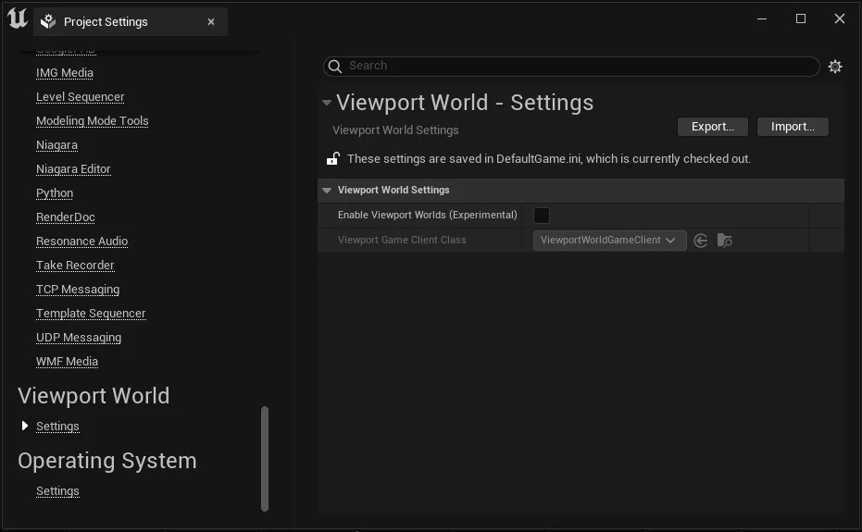Open TCP Messaging settings

pos(78,290)
